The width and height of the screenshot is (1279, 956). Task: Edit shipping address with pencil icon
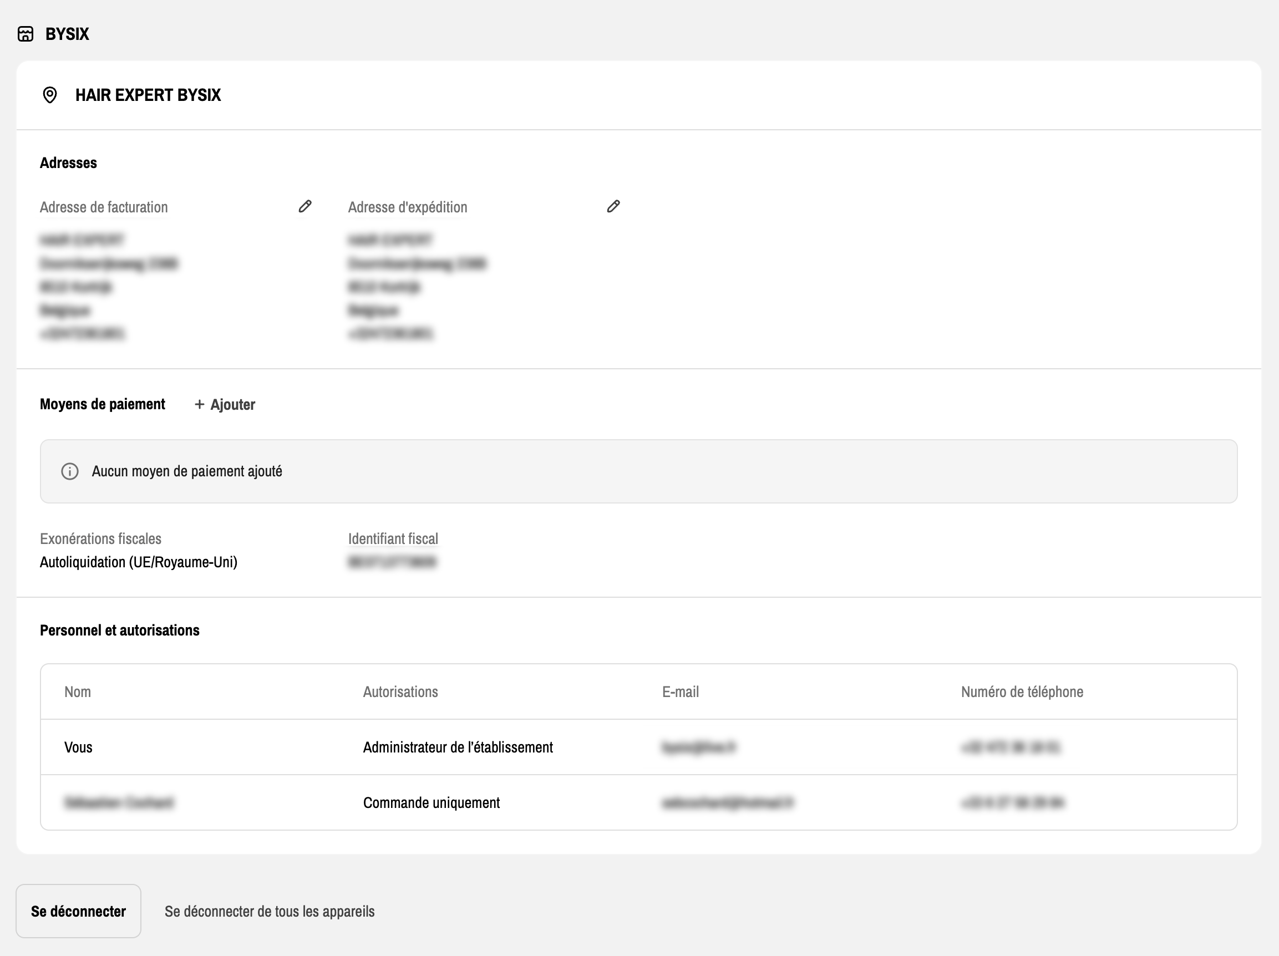(613, 206)
